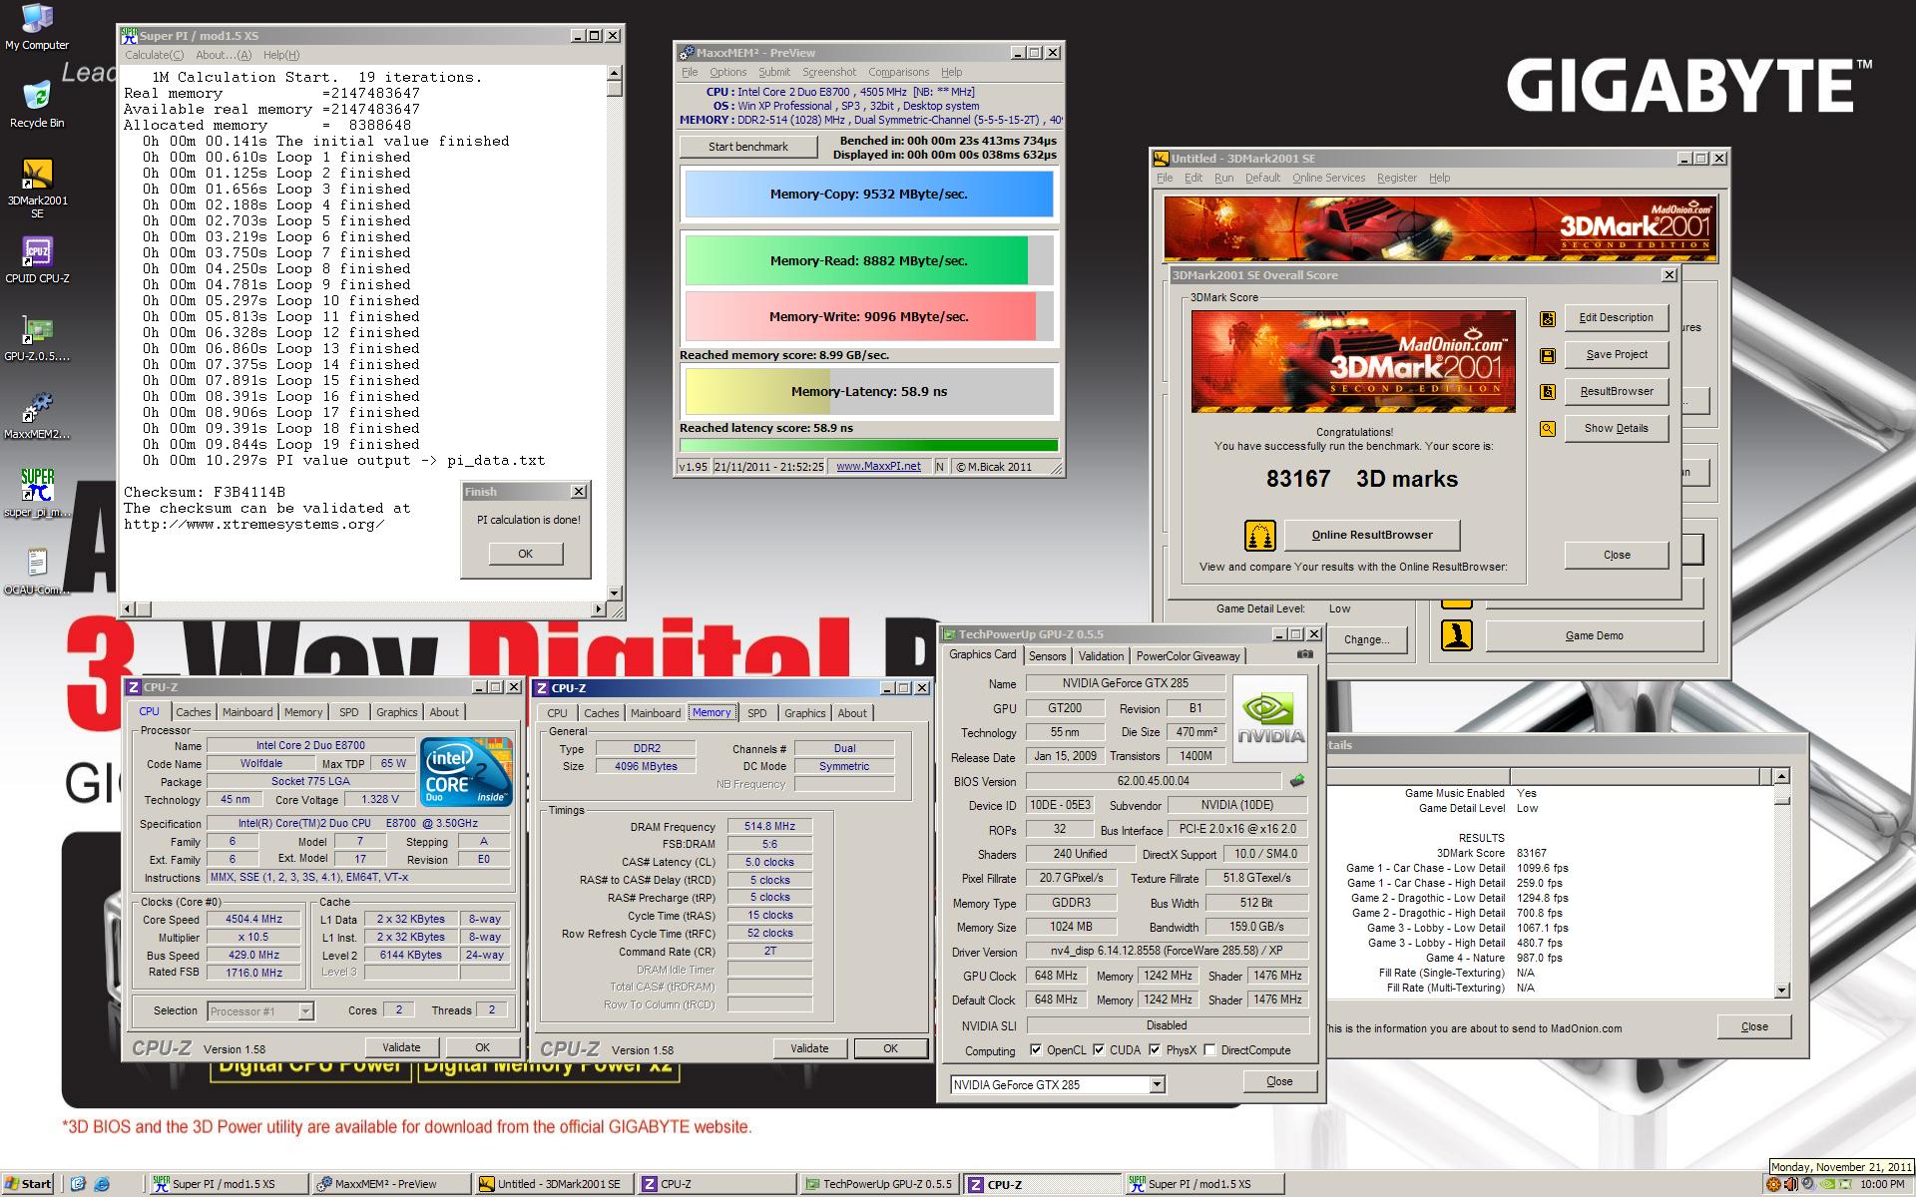This screenshot has width=1916, height=1197.
Task: Switch to Caches tab in left CPU-Z
Action: (194, 712)
